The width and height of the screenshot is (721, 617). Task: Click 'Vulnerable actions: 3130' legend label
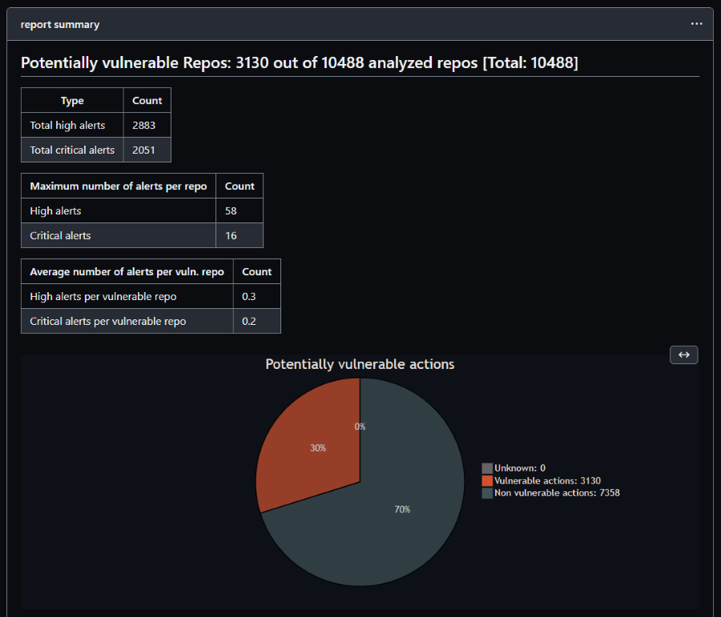tap(547, 480)
